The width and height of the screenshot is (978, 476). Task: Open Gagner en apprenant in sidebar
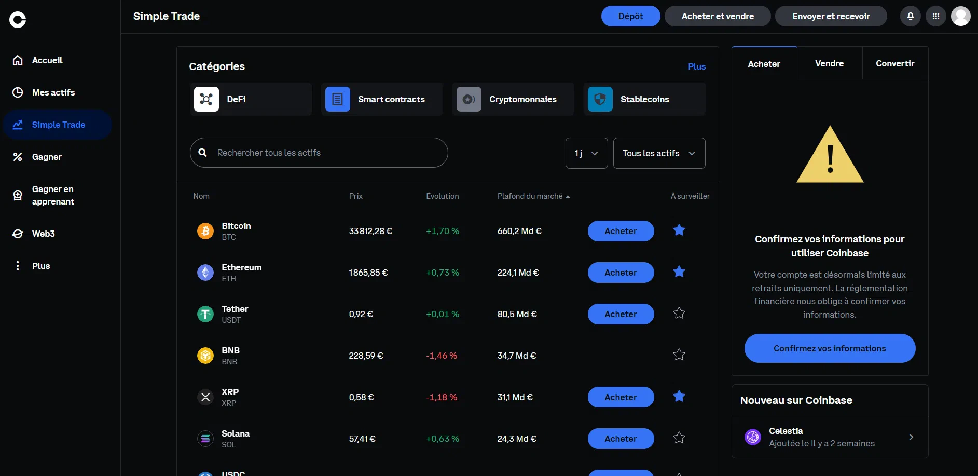click(x=57, y=195)
